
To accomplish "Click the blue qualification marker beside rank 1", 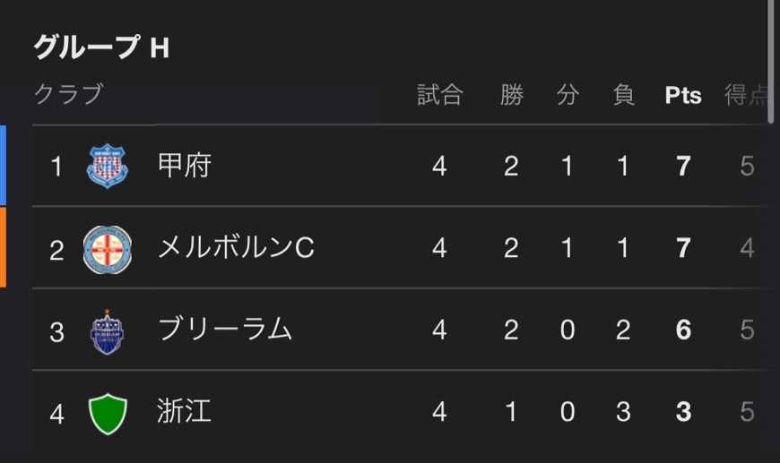I will [x=3, y=166].
